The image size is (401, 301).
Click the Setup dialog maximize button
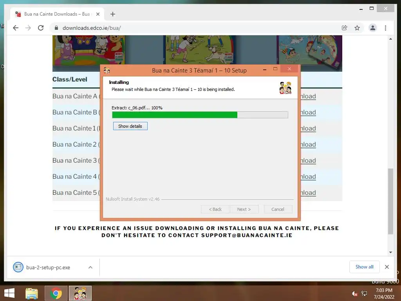pyautogui.click(x=275, y=69)
